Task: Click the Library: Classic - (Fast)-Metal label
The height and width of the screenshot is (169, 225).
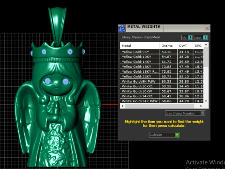Action: (141, 37)
